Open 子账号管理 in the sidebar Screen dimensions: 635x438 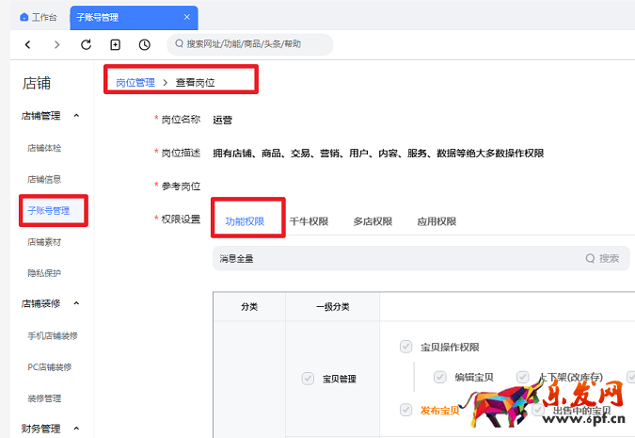click(49, 210)
